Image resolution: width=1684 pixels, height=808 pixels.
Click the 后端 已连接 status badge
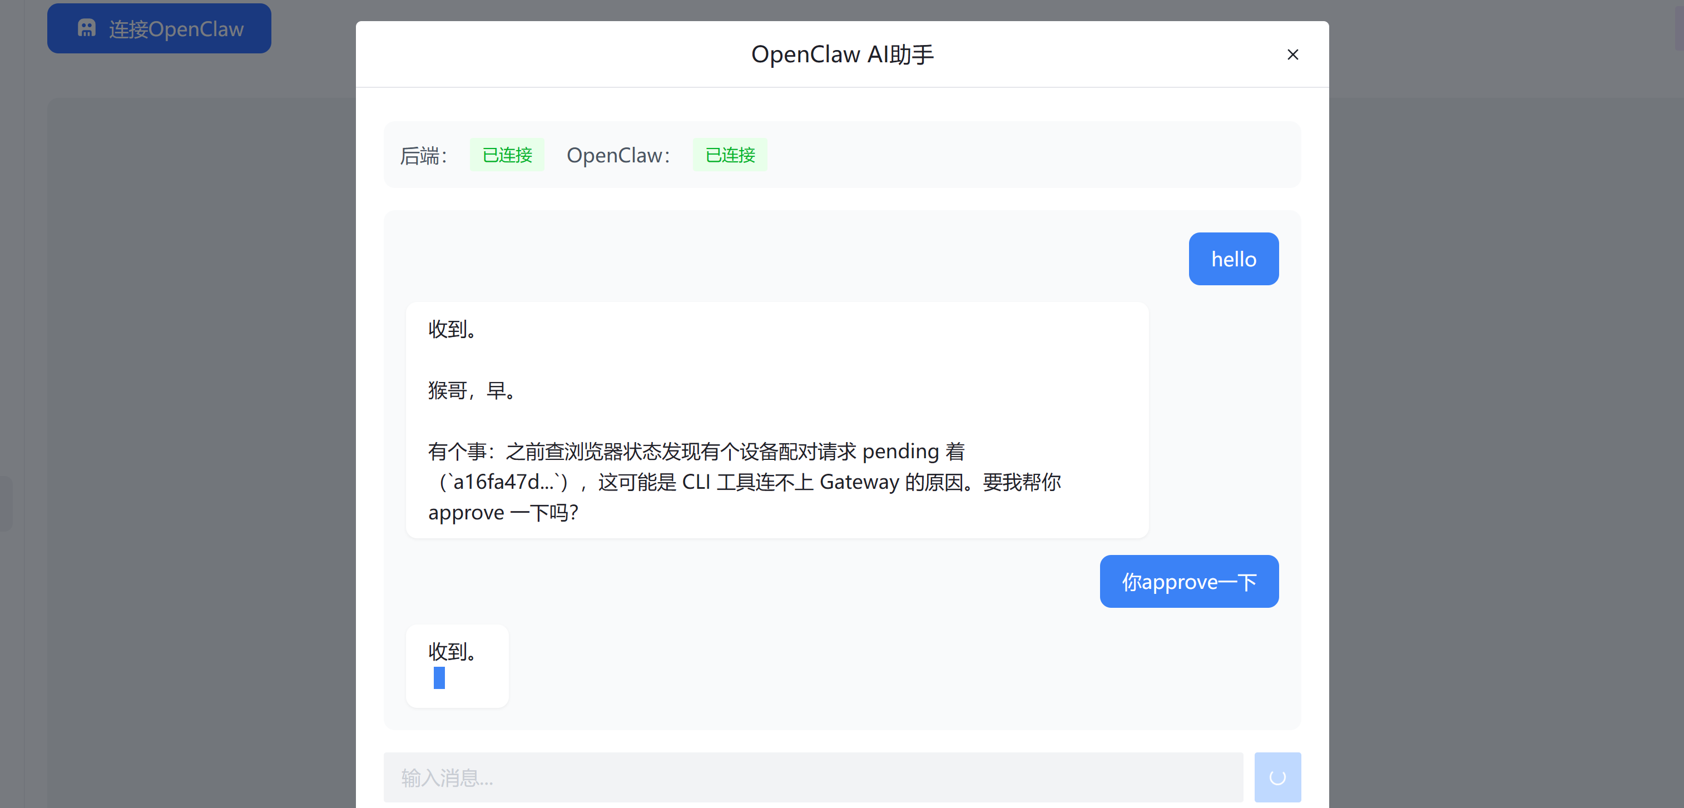tap(507, 155)
